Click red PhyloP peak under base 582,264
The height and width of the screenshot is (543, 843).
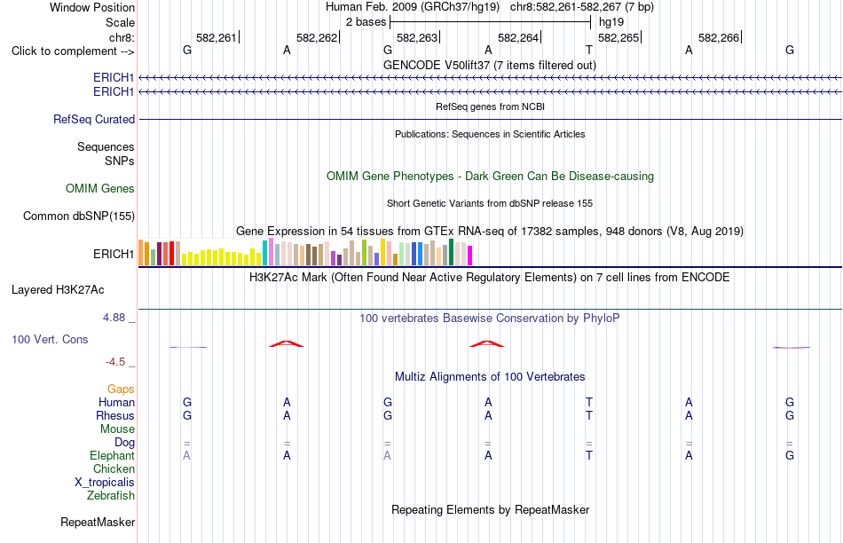(x=487, y=343)
